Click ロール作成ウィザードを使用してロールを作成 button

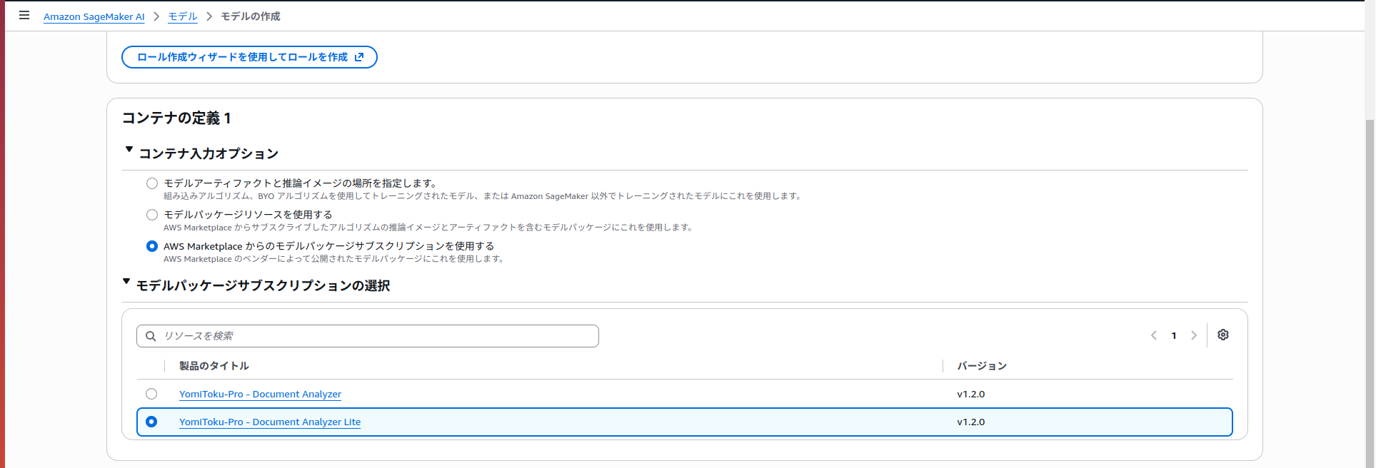(249, 57)
